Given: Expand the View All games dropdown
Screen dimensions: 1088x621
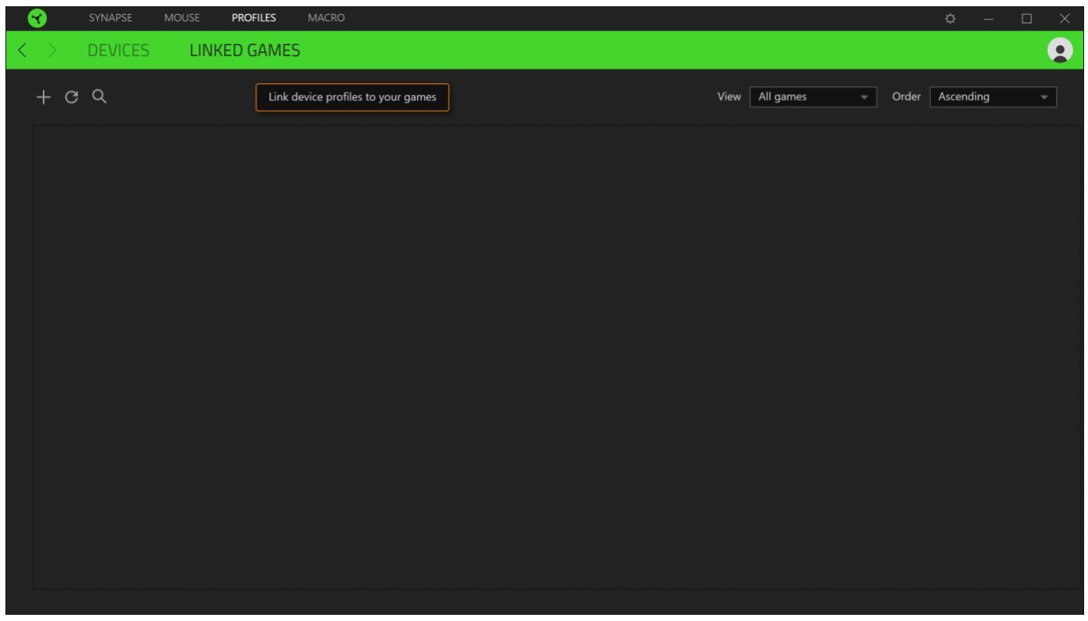Looking at the screenshot, I should click(812, 97).
